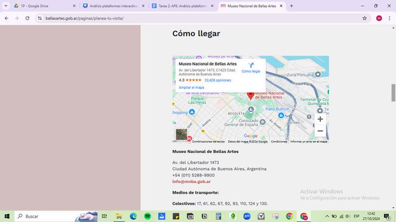396x222 pixels.
Task: View site information icon in address bar
Action: (40, 18)
